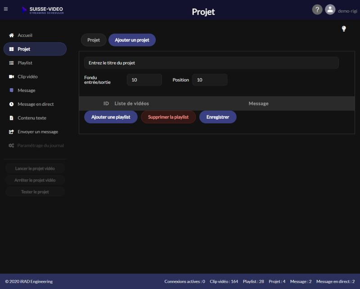Click Message en direct : 2 in footer

click(335, 281)
